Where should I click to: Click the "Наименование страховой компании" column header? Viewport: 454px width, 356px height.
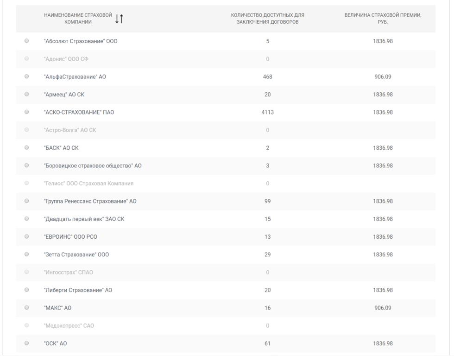(78, 19)
